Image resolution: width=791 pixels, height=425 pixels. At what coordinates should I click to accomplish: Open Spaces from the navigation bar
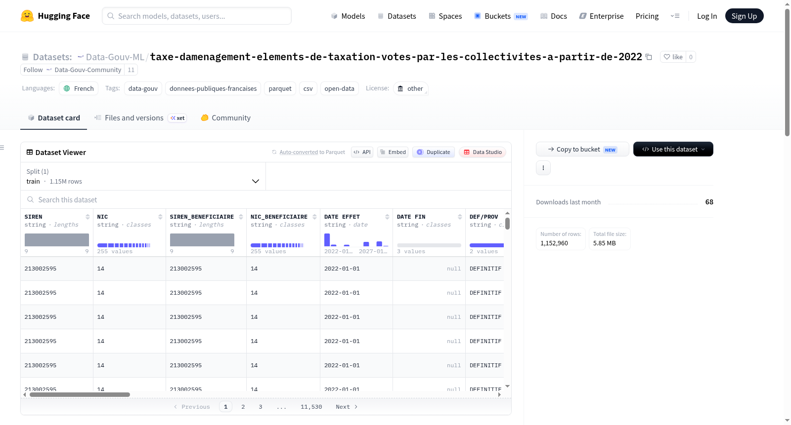click(445, 16)
